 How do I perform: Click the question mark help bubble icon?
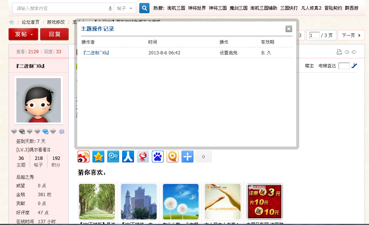[62, 132]
